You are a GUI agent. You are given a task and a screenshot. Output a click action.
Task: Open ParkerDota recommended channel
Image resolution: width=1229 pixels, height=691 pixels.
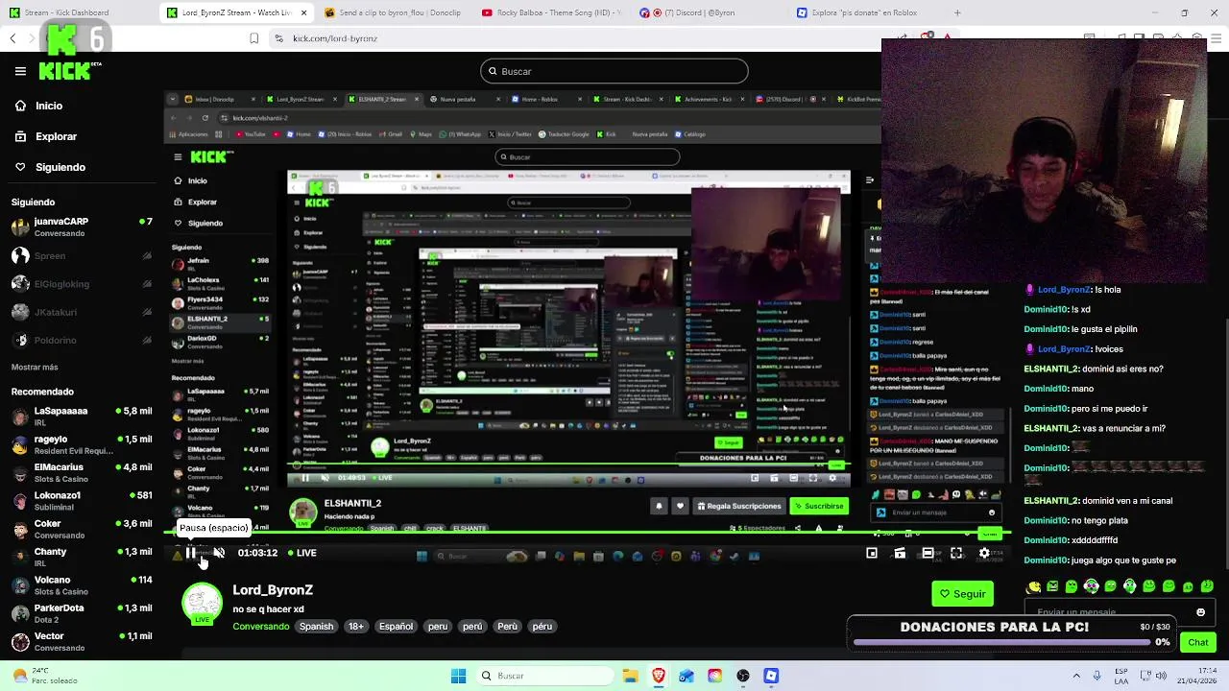point(82,612)
